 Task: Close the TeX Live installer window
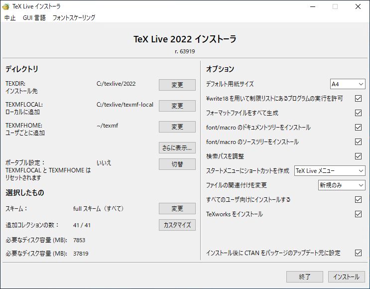coord(358,6)
